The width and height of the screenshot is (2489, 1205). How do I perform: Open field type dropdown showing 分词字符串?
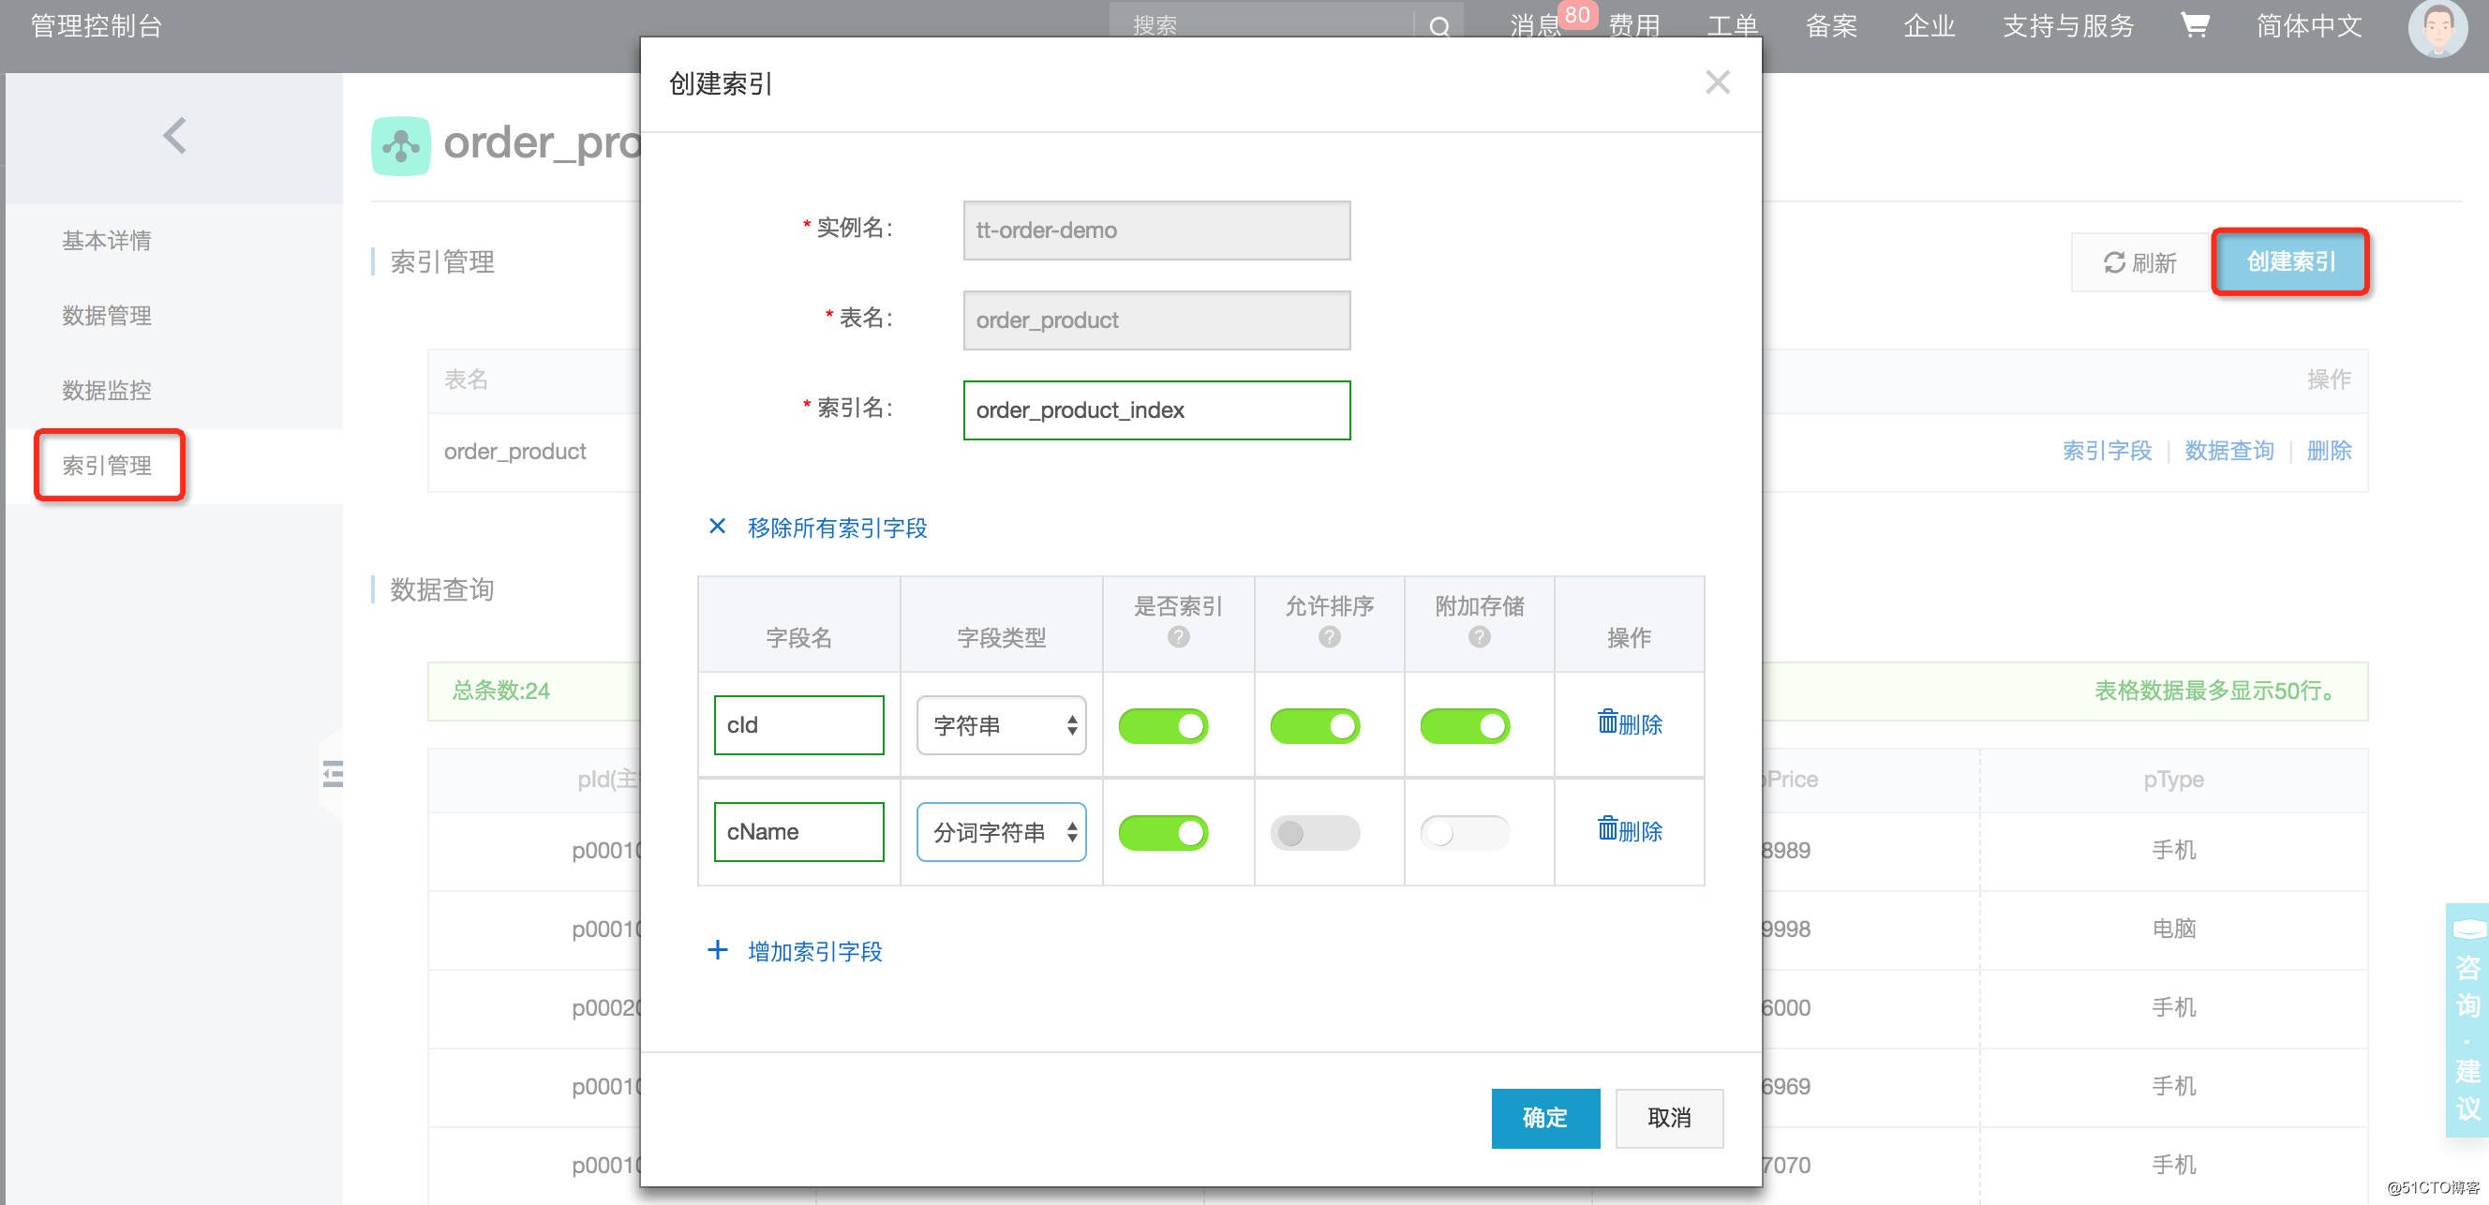[1001, 831]
